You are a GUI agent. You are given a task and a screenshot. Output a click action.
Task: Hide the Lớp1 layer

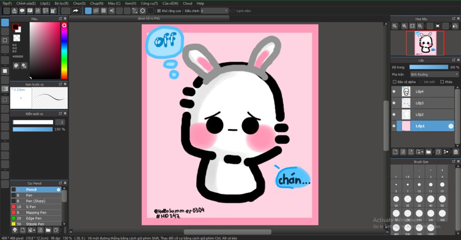tap(394, 126)
